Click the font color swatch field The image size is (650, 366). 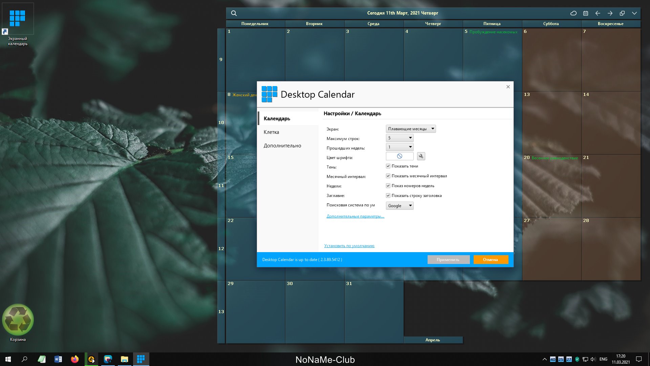click(x=400, y=156)
